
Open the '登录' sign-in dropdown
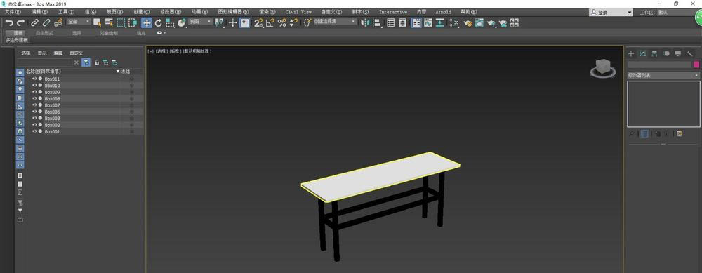pyautogui.click(x=611, y=13)
